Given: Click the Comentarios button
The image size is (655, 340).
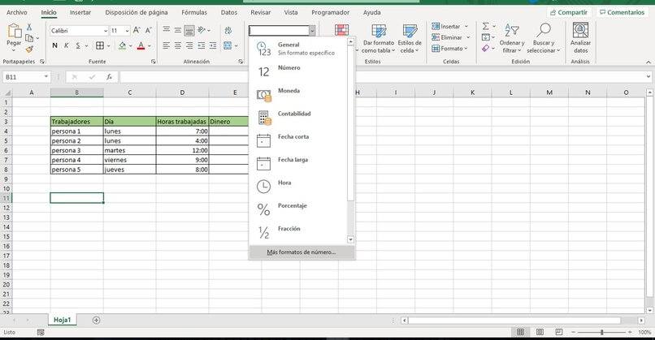Looking at the screenshot, I should click(622, 12).
